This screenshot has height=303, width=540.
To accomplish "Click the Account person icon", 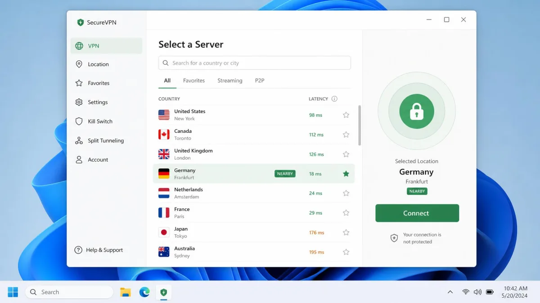I will [x=79, y=160].
